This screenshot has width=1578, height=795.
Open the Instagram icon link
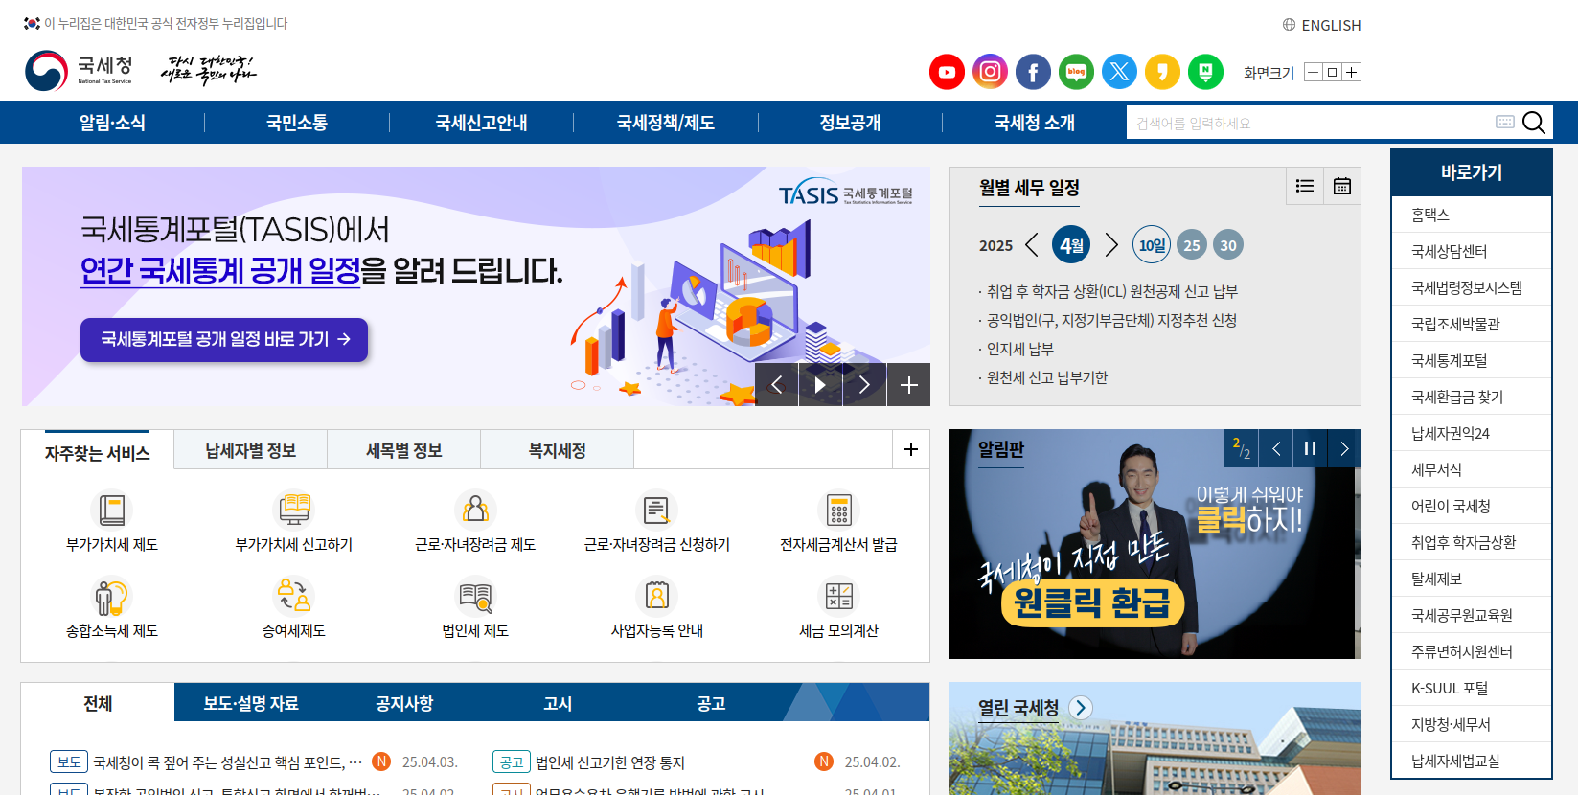point(990,72)
